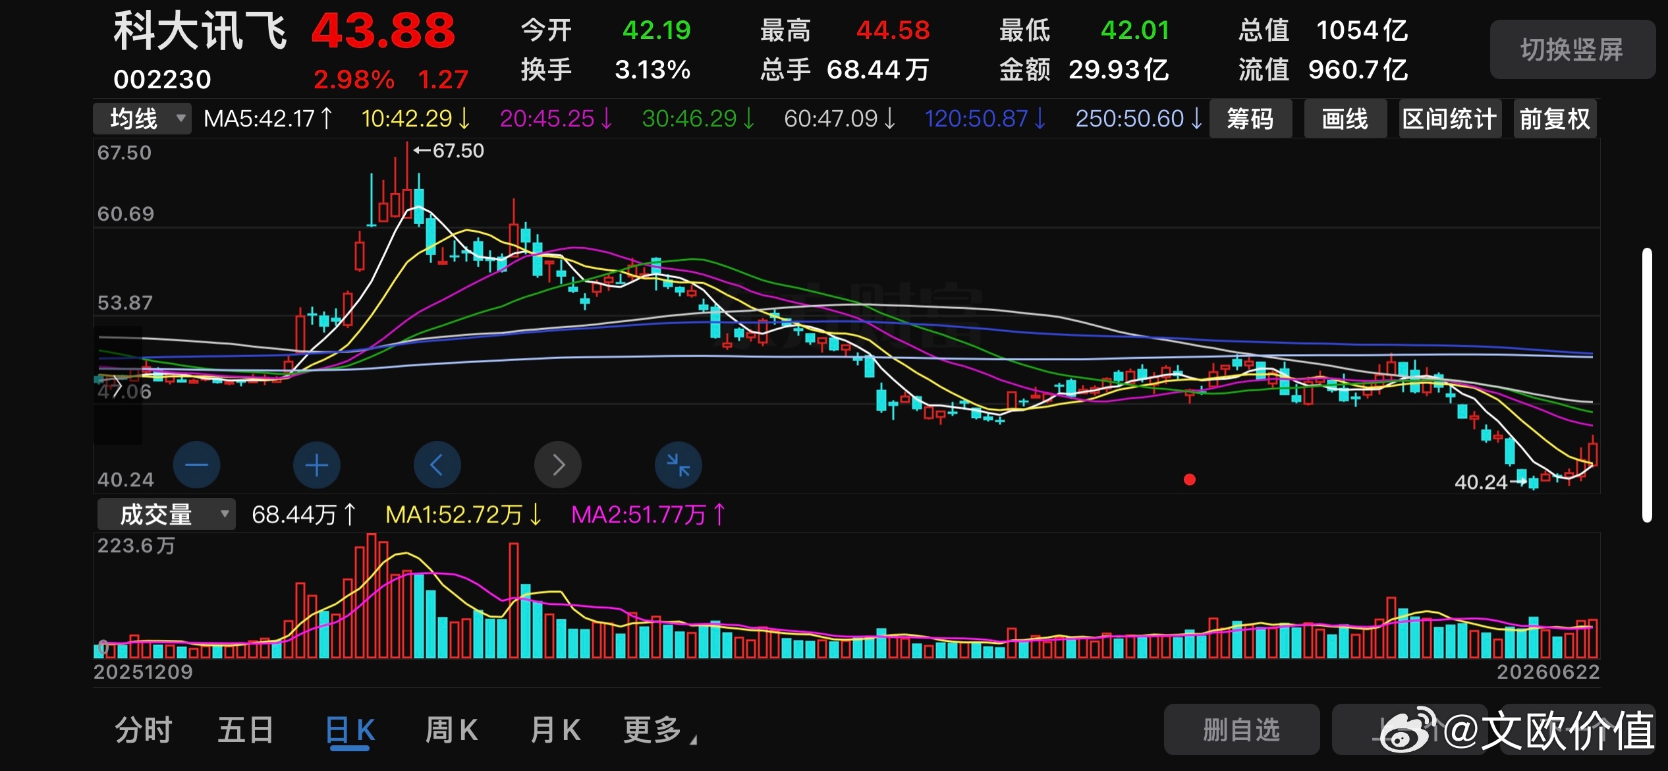Expand the 更多 period options
Viewport: 1668px width, 771px height.
point(660,730)
